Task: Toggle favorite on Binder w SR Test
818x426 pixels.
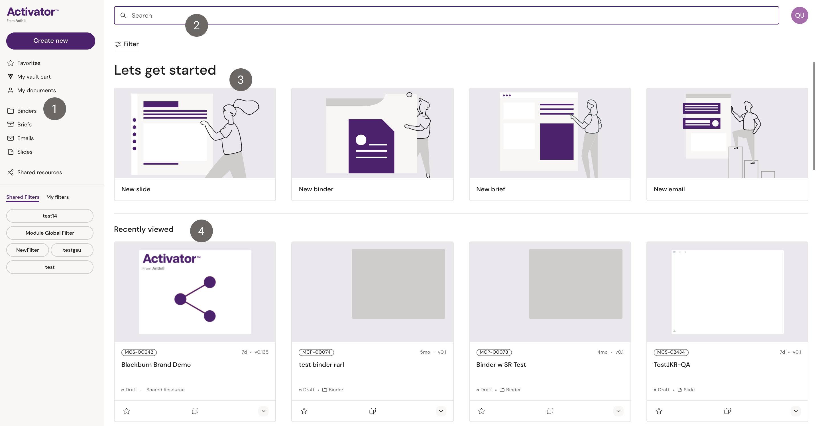Action: point(481,411)
